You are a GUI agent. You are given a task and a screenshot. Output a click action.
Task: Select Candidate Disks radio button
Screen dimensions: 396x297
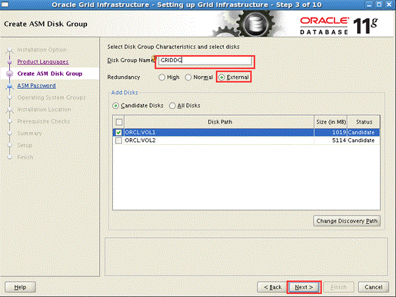pyautogui.click(x=115, y=106)
